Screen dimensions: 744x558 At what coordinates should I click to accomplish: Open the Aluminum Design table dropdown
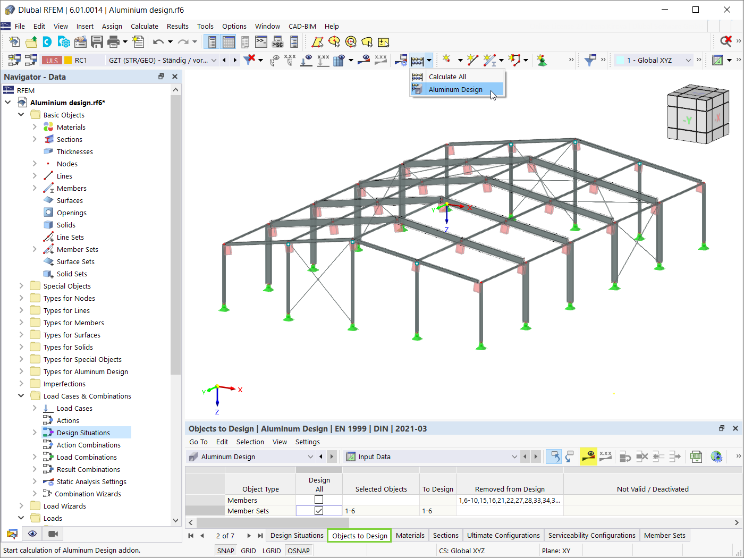(x=310, y=456)
